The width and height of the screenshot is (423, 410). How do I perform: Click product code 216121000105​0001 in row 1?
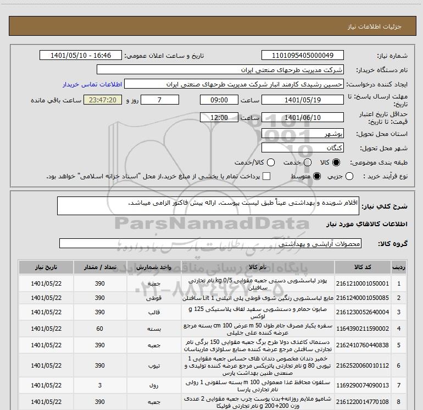(x=363, y=283)
